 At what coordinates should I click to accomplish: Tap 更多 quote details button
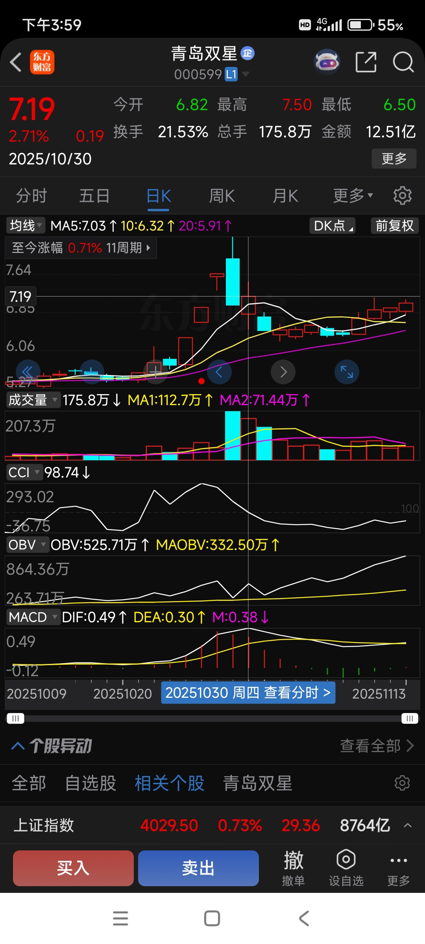point(394,159)
